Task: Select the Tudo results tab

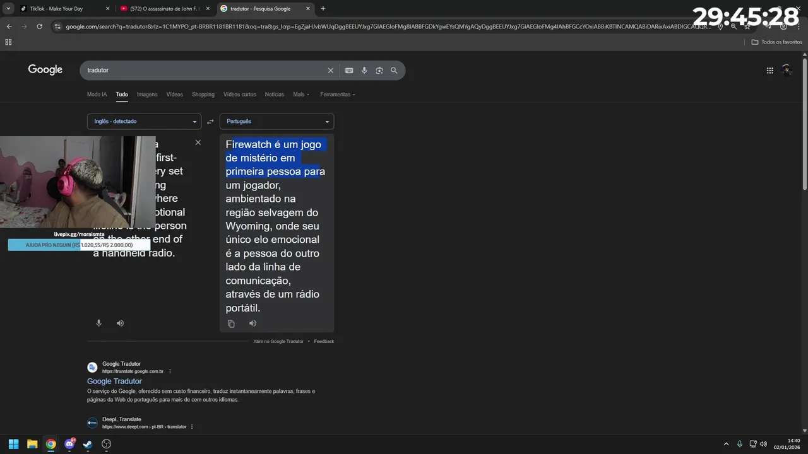Action: tap(122, 95)
